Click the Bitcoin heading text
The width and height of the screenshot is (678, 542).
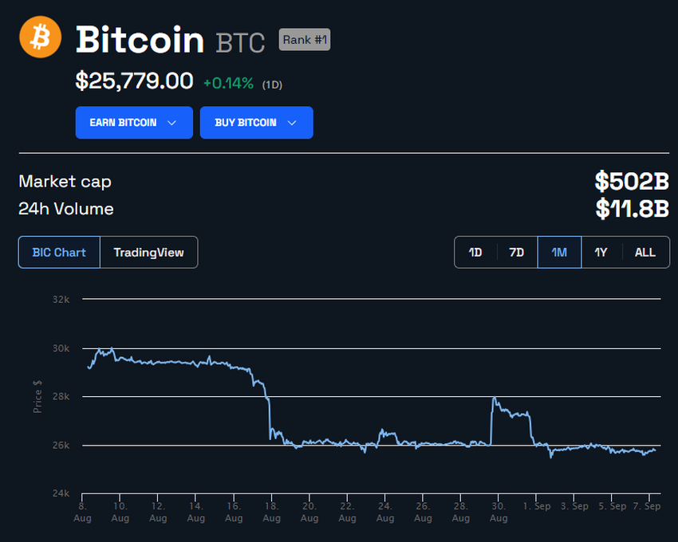[x=140, y=40]
